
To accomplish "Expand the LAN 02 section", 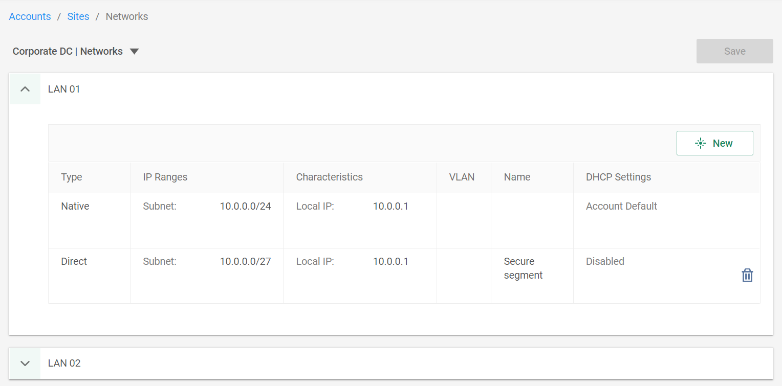I will (x=25, y=363).
